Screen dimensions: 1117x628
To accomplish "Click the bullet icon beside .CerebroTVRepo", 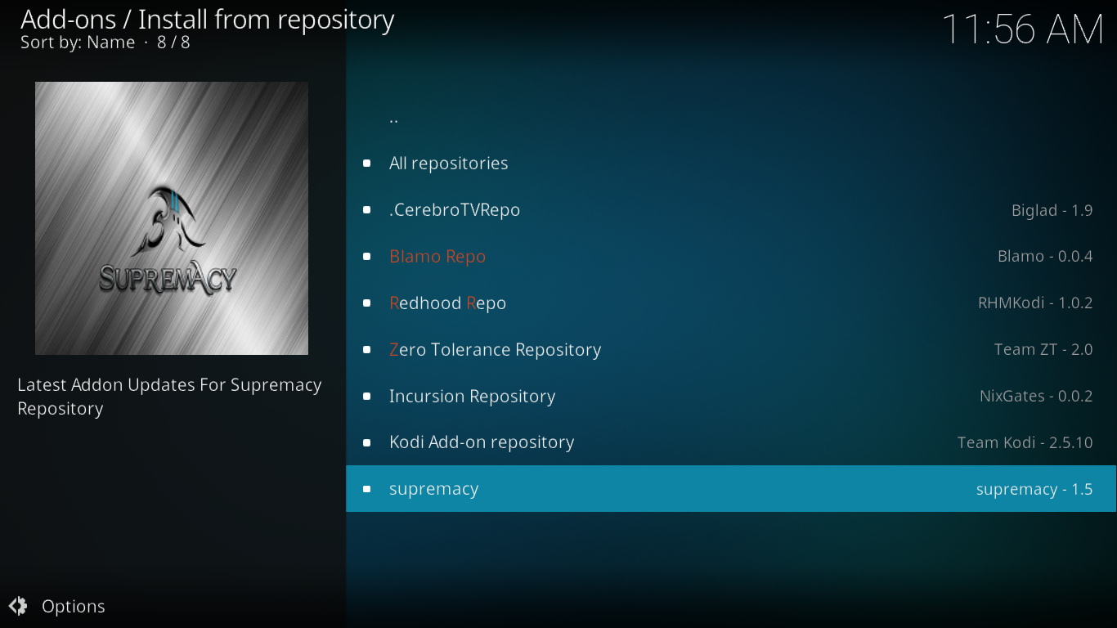I will click(x=367, y=210).
